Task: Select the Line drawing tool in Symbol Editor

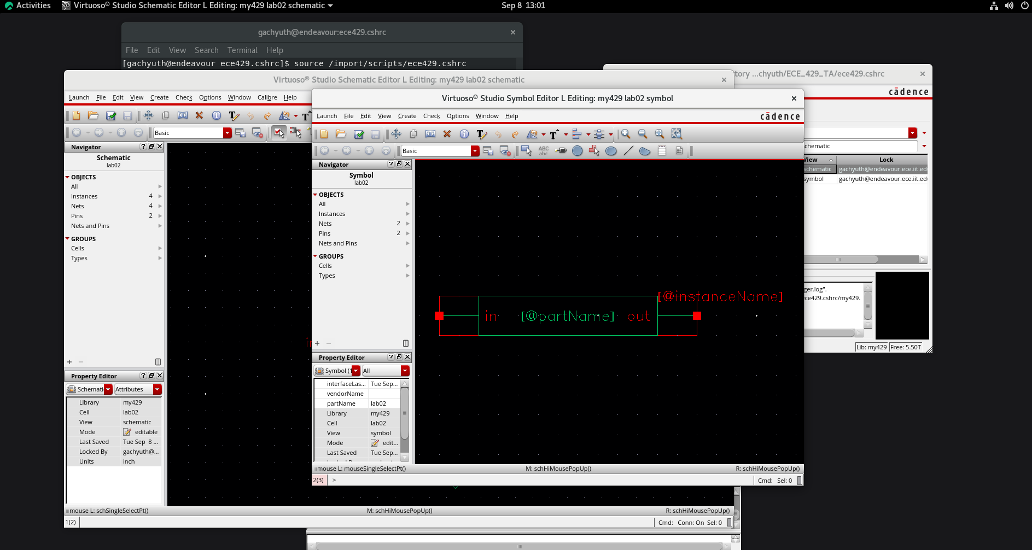Action: (x=628, y=151)
